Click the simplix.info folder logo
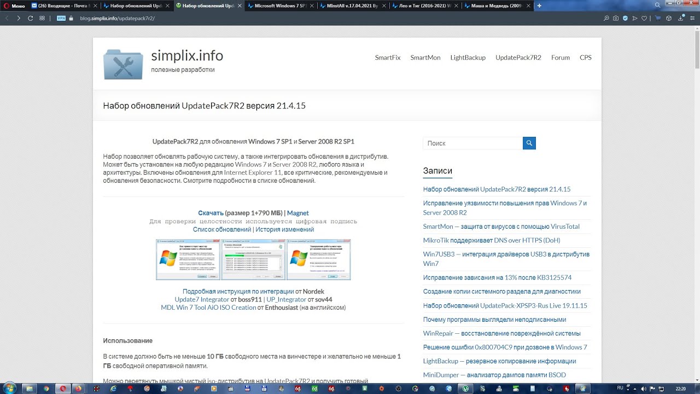700x394 pixels. coord(123,64)
